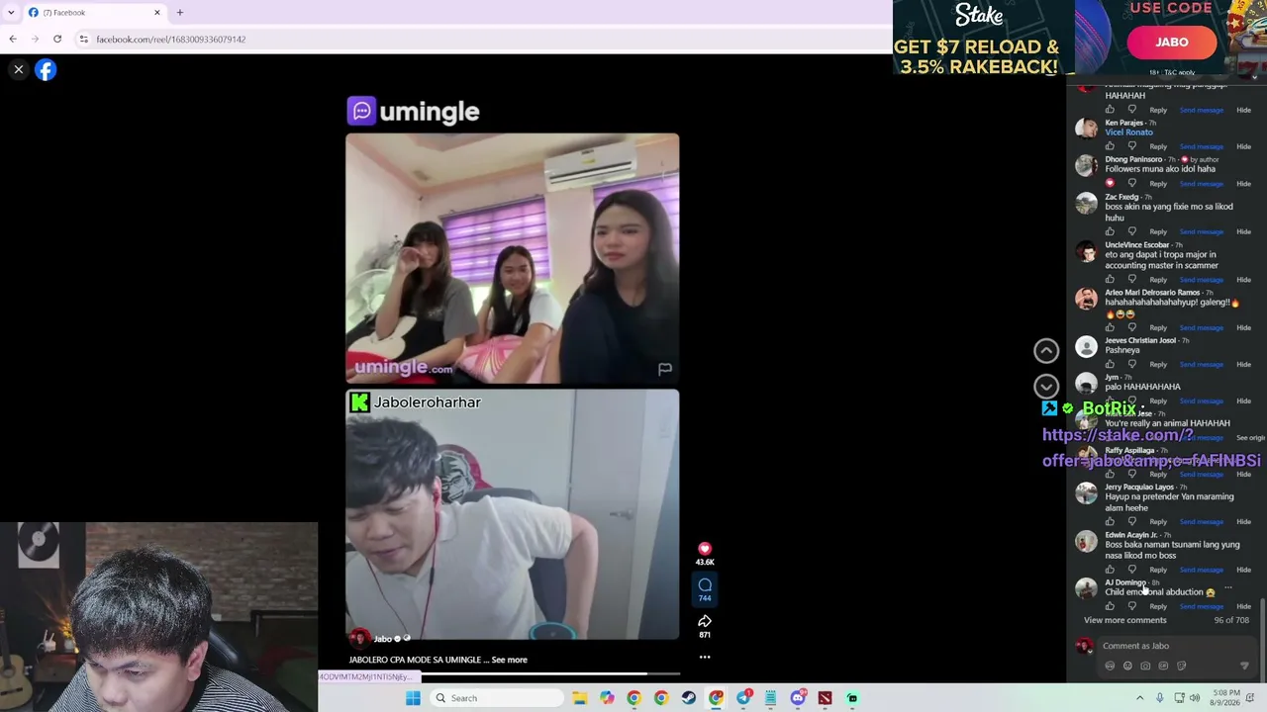Reply to Dhong Paninsoro's comment
This screenshot has width=1267, height=712.
click(x=1158, y=183)
